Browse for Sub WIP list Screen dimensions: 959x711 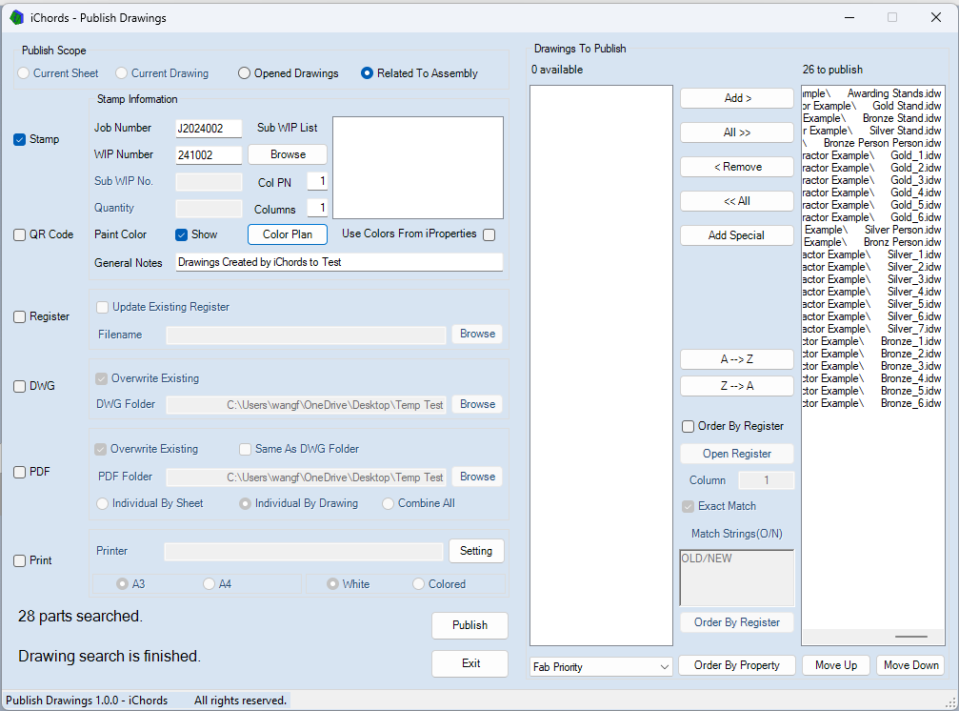(288, 154)
